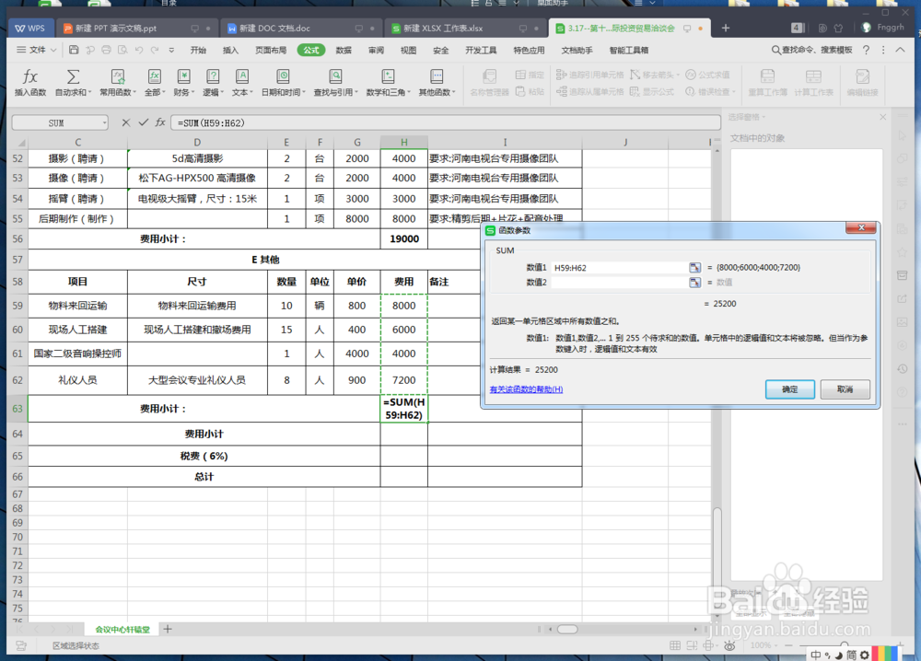Click cell with value 19000
This screenshot has width=921, height=661.
coord(403,239)
